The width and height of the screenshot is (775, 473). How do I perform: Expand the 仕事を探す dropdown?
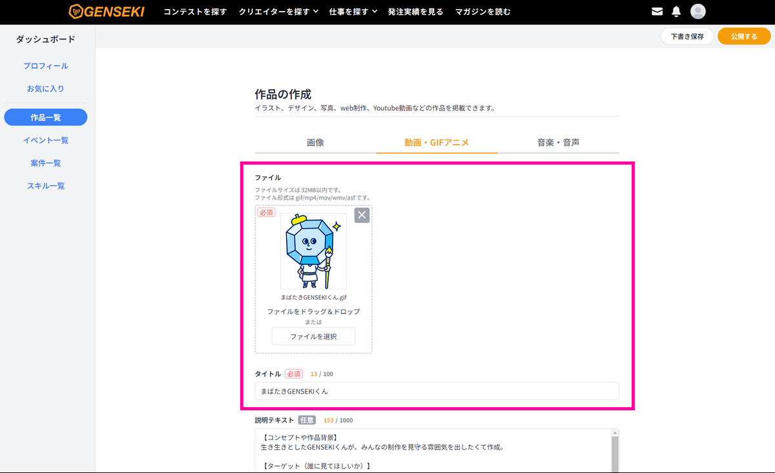(x=353, y=12)
